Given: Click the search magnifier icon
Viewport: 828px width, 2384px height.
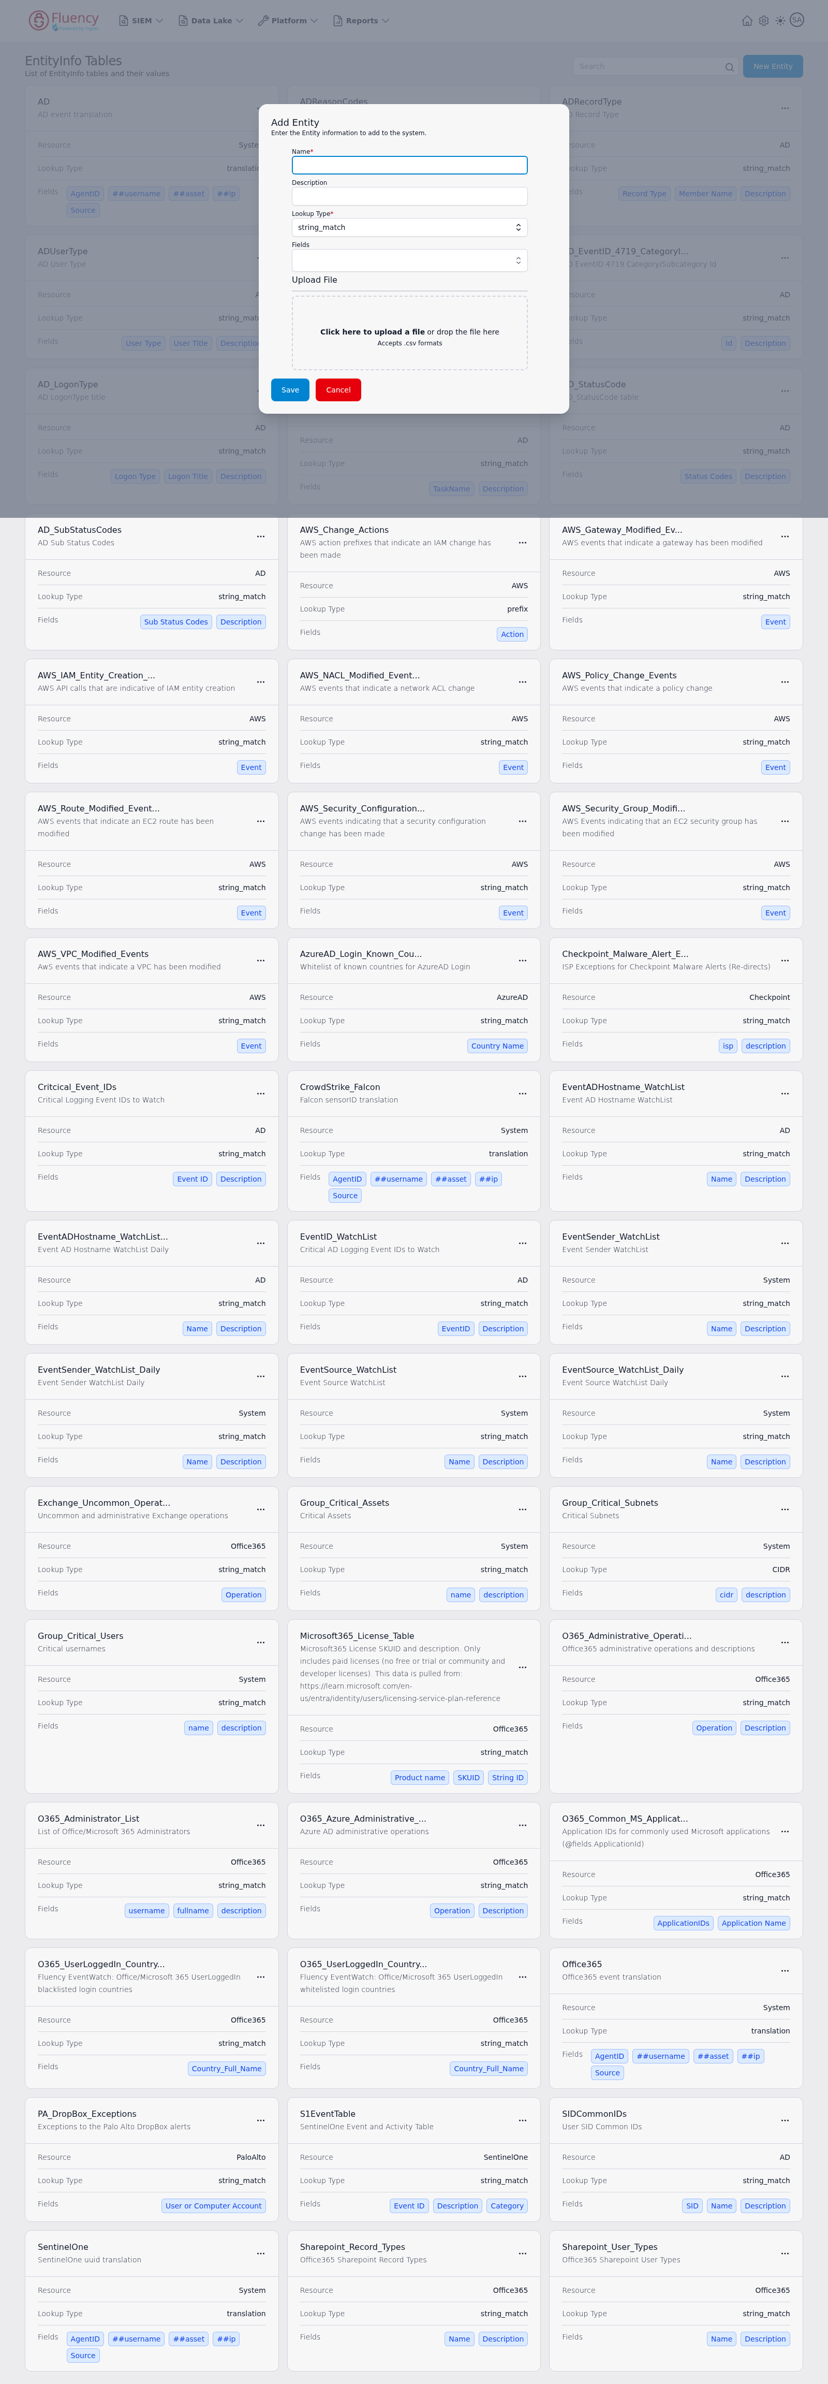Looking at the screenshot, I should pos(729,67).
